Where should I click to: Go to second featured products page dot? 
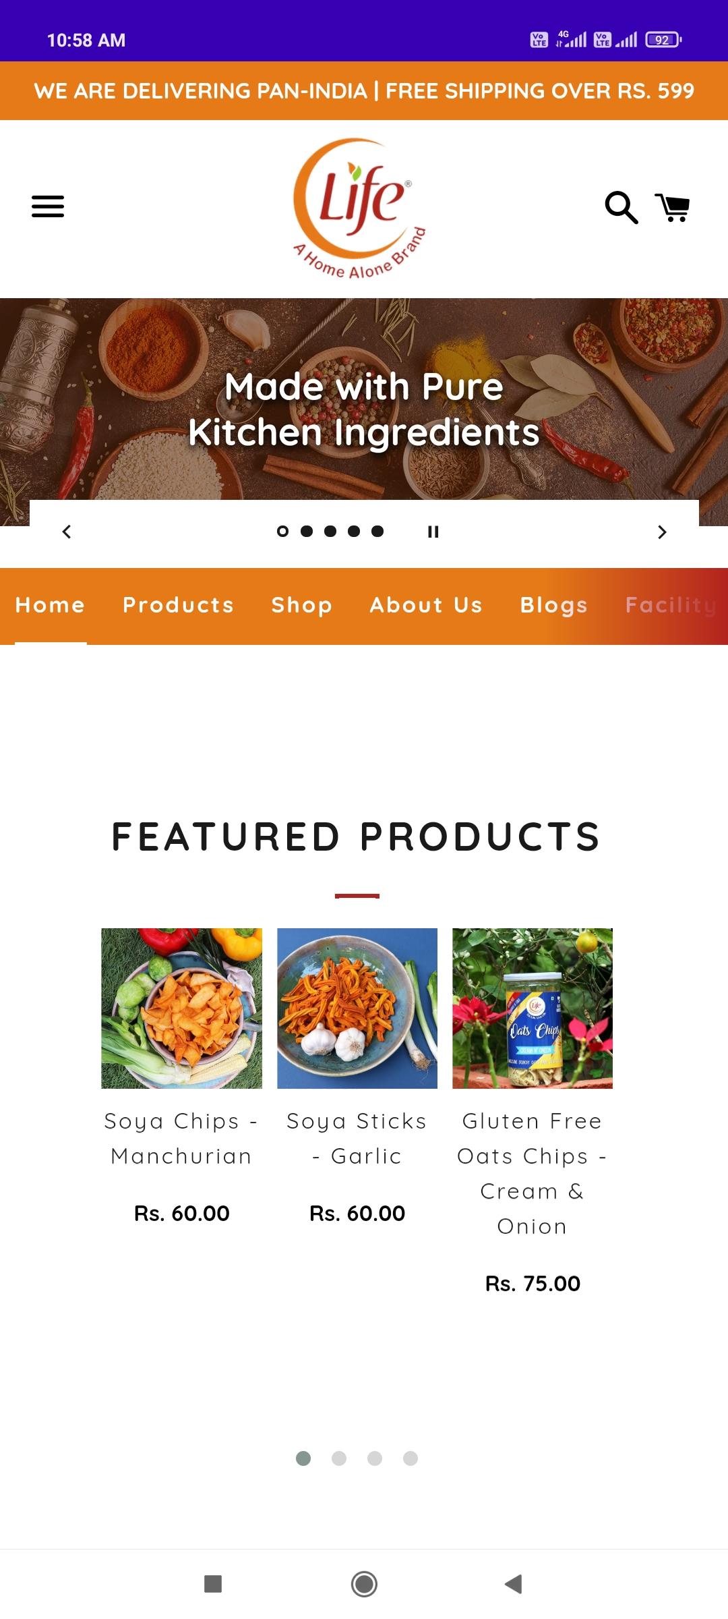coord(339,1458)
